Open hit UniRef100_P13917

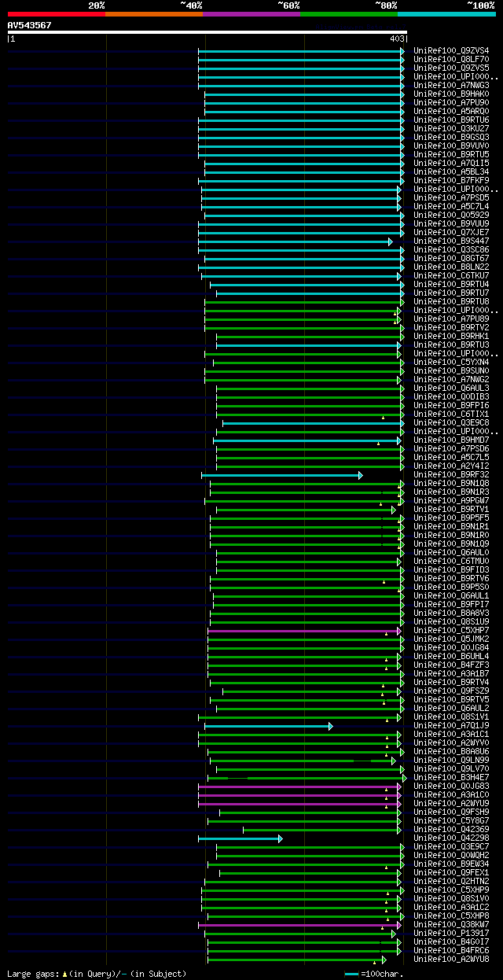tap(451, 933)
